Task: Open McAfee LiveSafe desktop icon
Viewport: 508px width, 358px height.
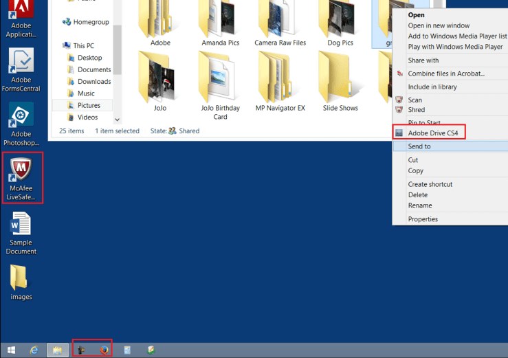Action: pos(21,178)
